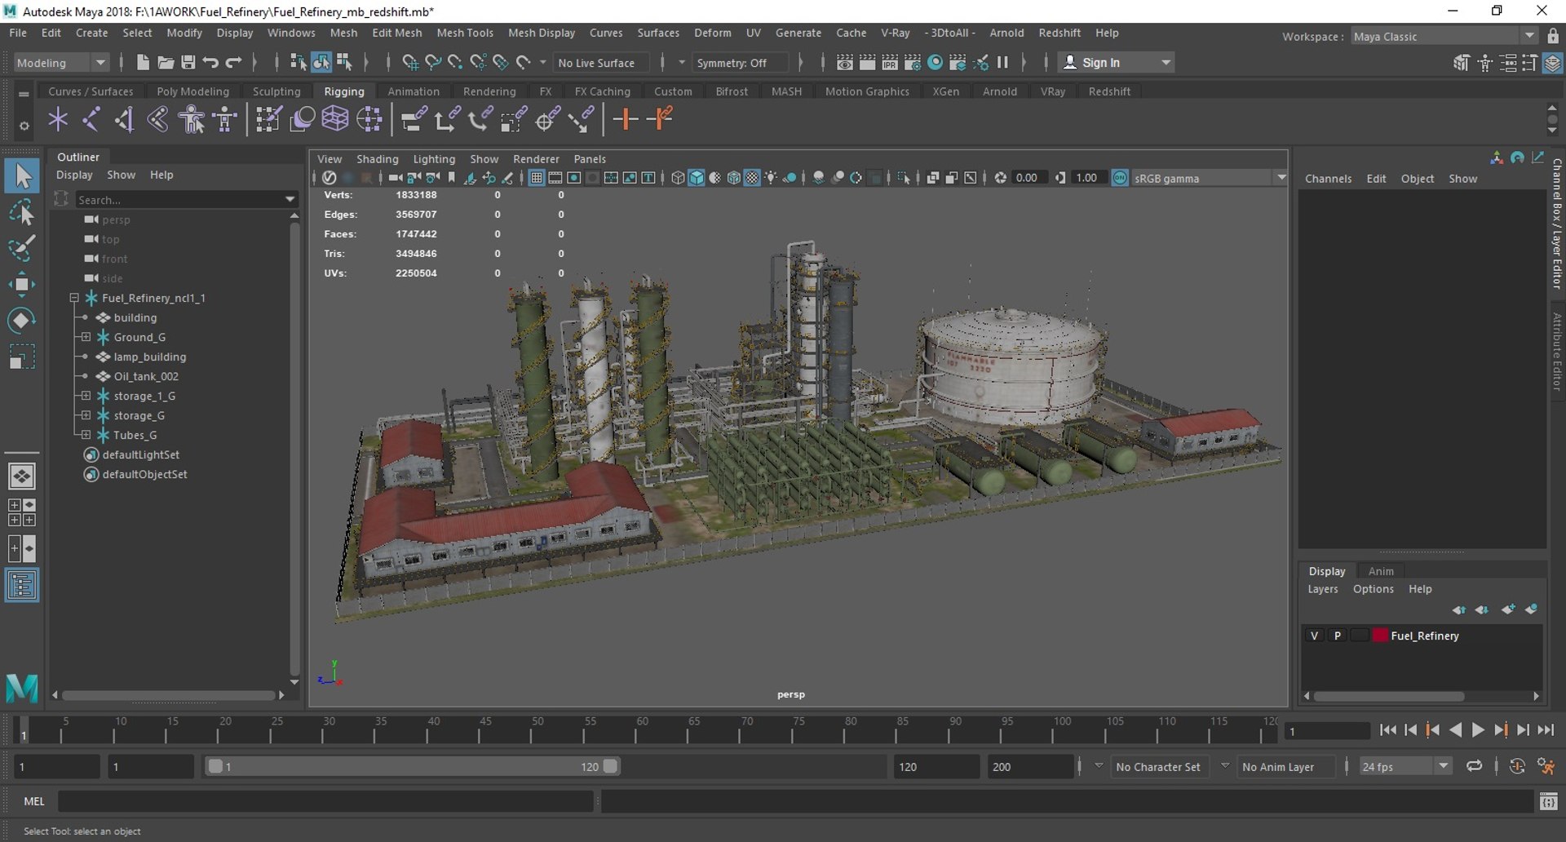Click the Create Lattice shelf icon

[x=335, y=120]
